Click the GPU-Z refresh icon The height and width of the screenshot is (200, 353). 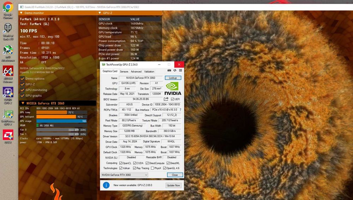[175, 70]
